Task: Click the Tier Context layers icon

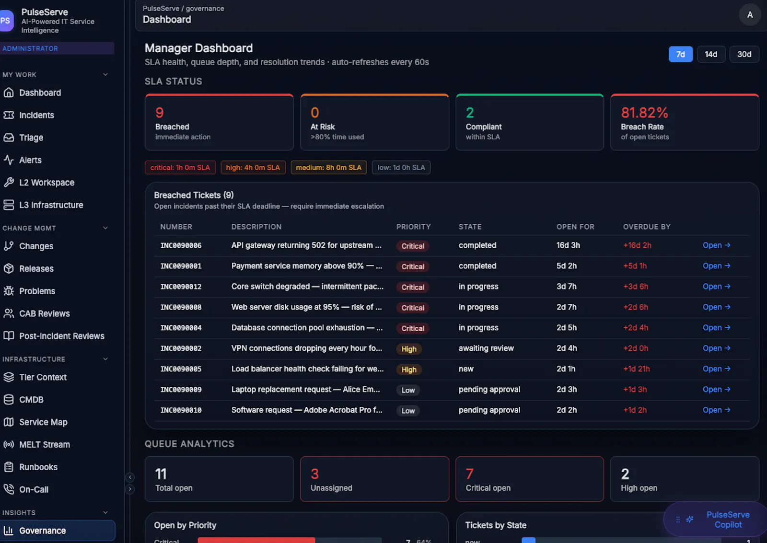Action: pyautogui.click(x=9, y=377)
